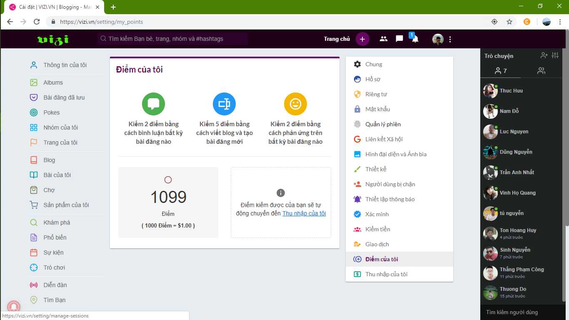569x320 pixels.
Task: Open Mật khẩu settings menu item
Action: coord(377,109)
